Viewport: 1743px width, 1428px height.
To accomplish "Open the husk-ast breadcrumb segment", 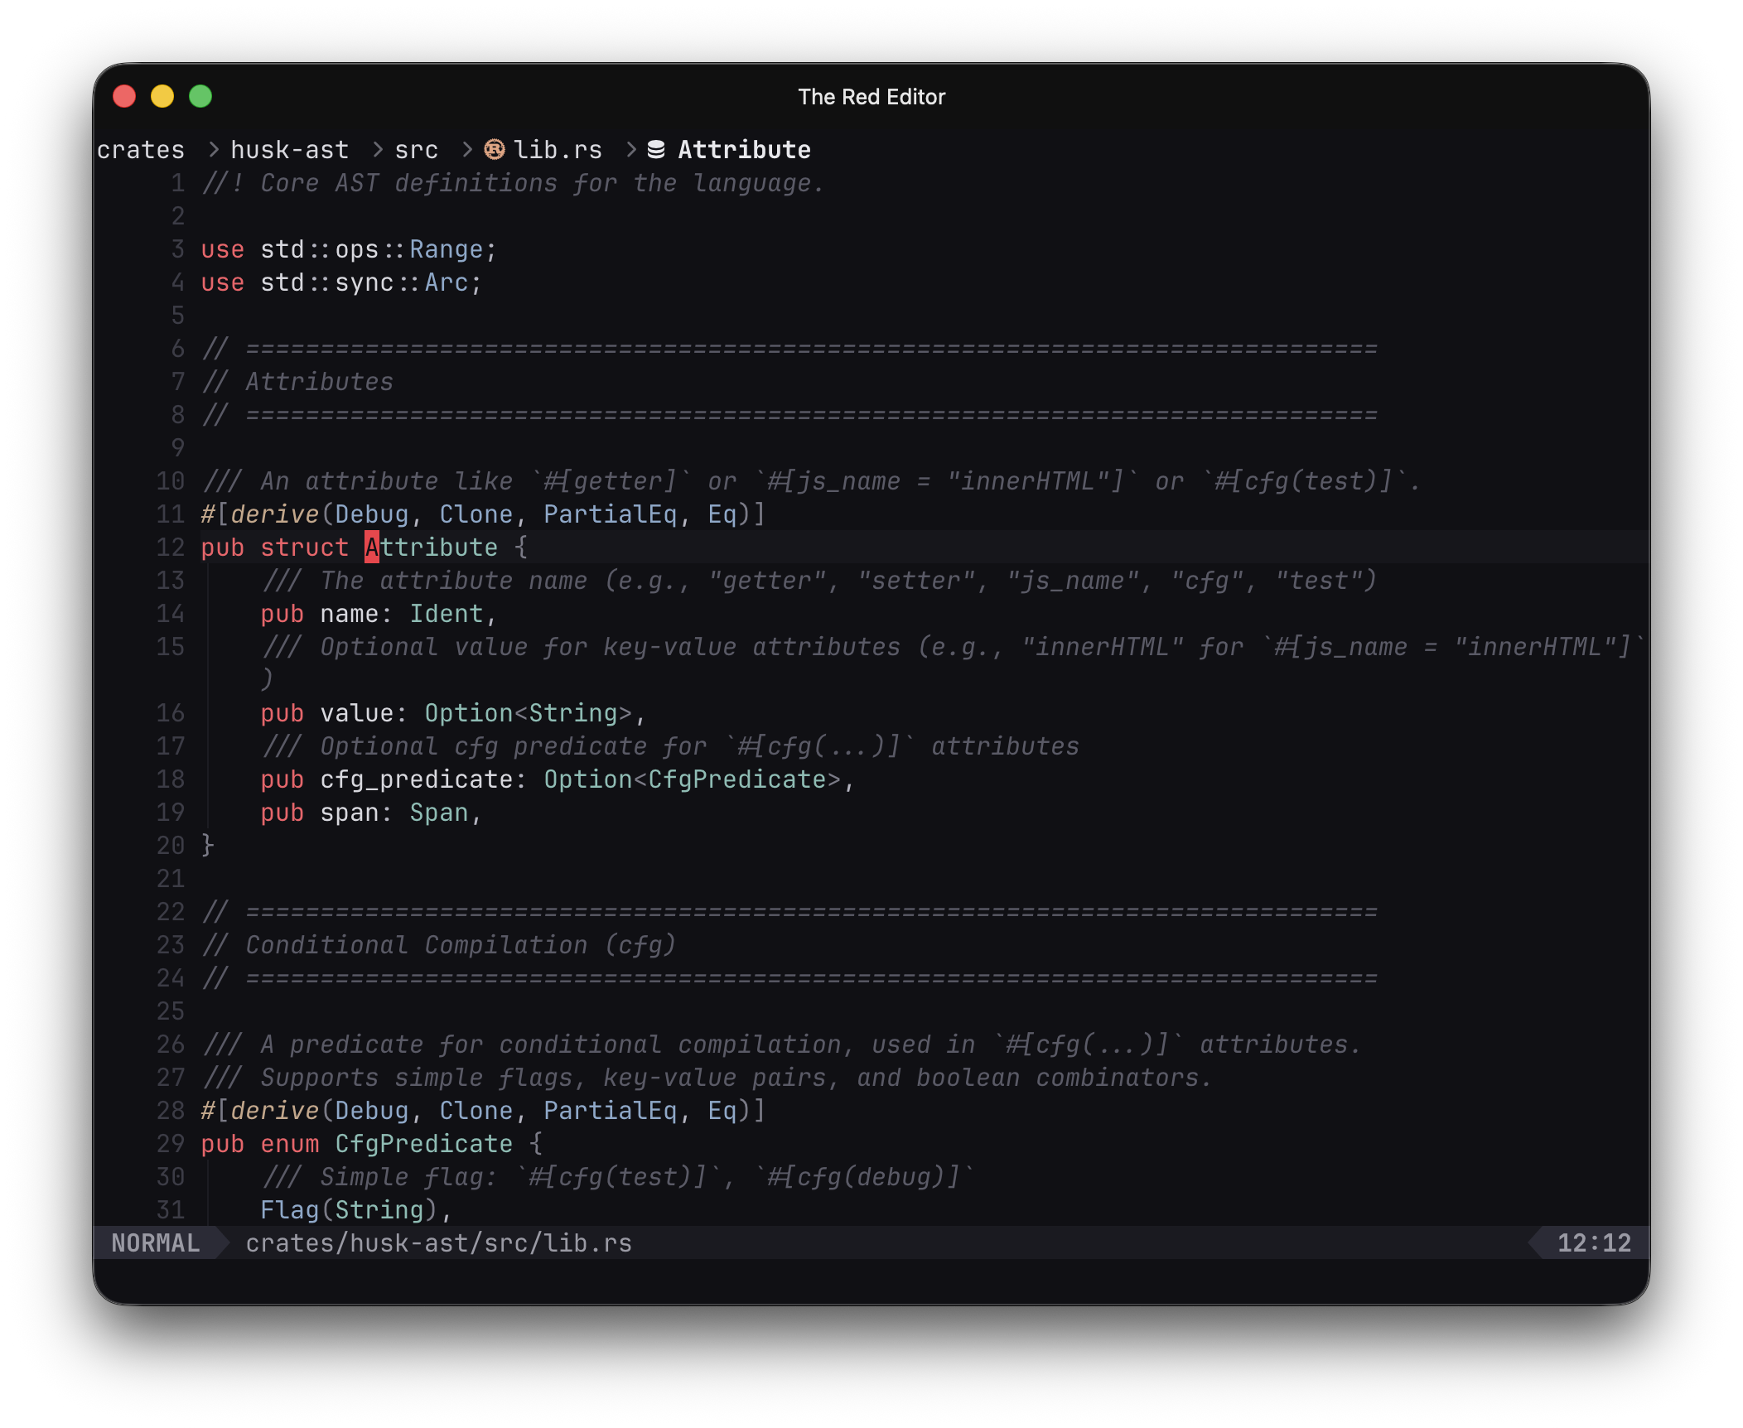I will 289,150.
